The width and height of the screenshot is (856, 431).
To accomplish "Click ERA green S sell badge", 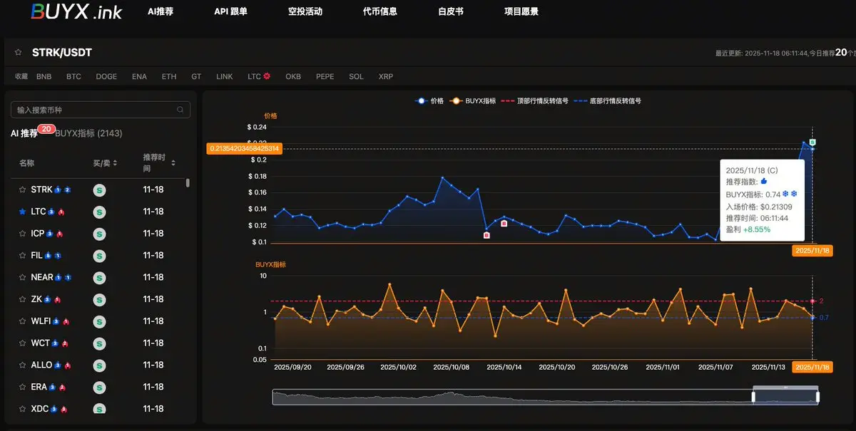I will pos(100,387).
